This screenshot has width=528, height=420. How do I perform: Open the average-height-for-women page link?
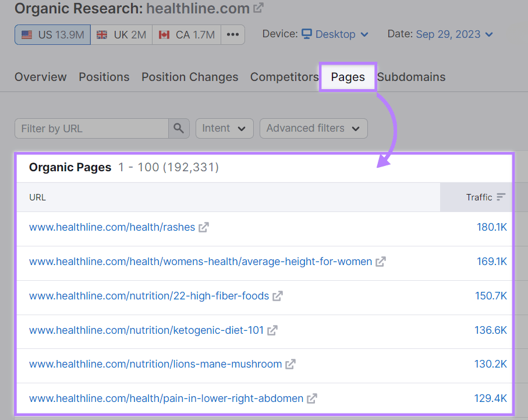(x=200, y=262)
